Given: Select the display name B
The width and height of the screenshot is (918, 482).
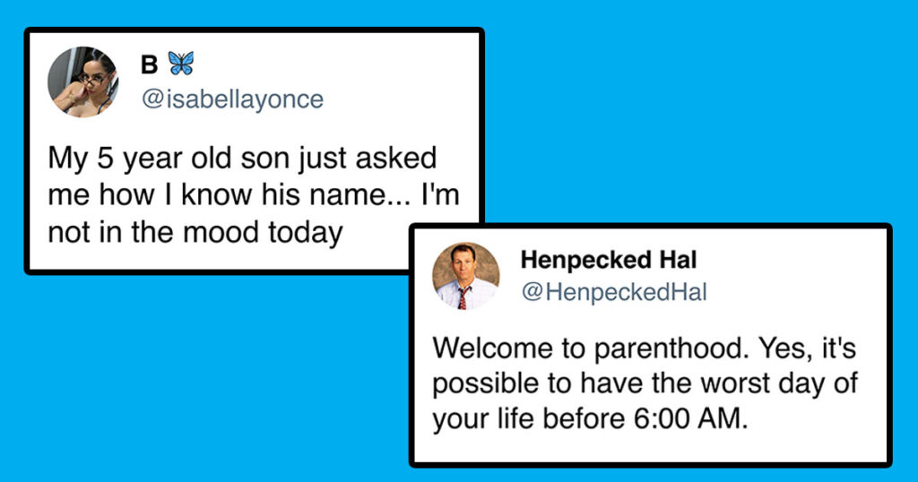Looking at the screenshot, I should point(150,65).
